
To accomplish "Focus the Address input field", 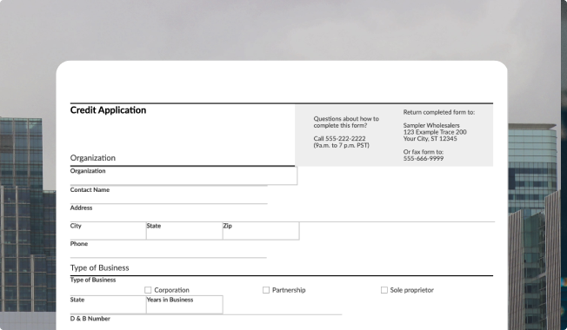I will (x=282, y=213).
